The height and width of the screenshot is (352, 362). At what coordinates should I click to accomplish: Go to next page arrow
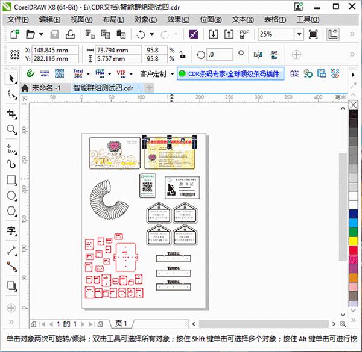pyautogui.click(x=83, y=324)
